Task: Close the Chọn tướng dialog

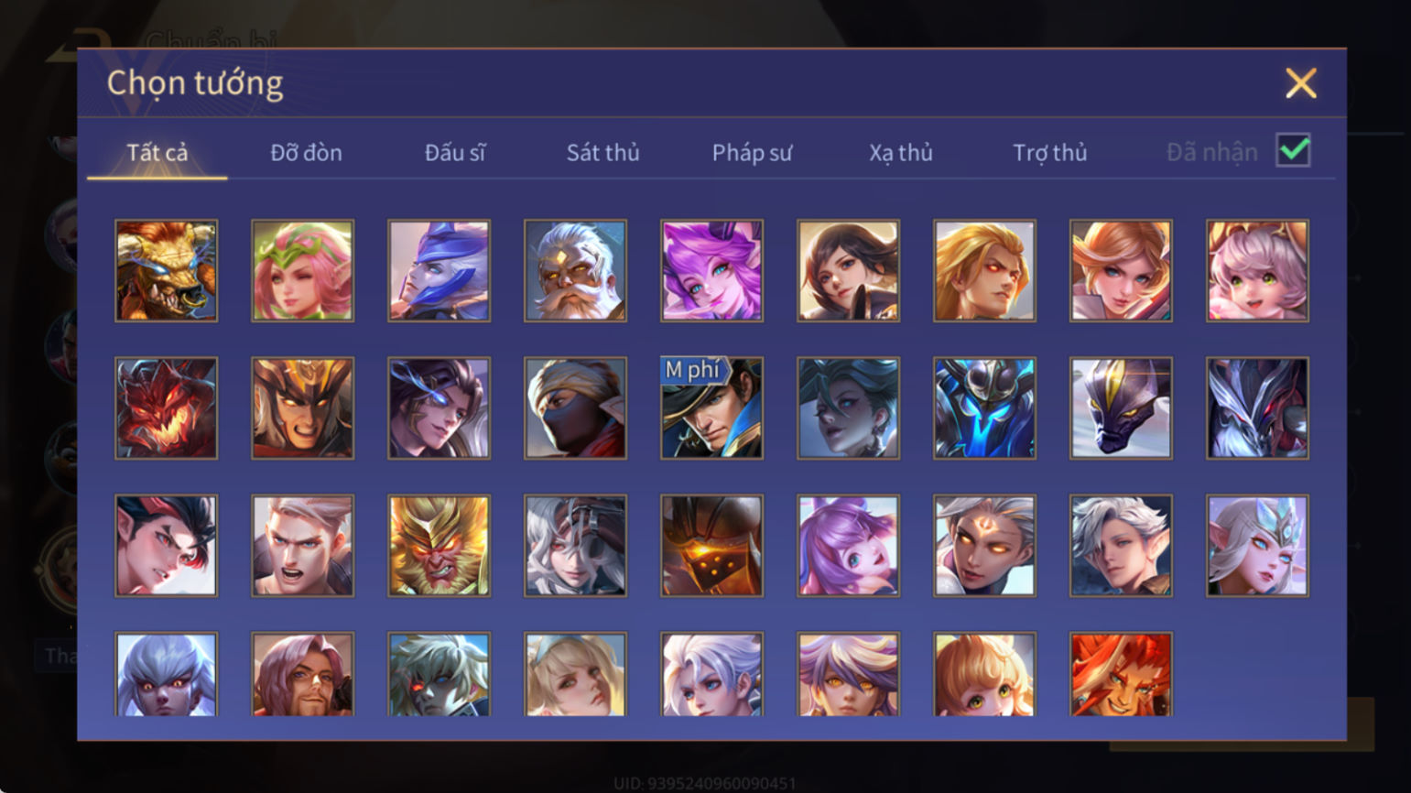Action: [1300, 83]
